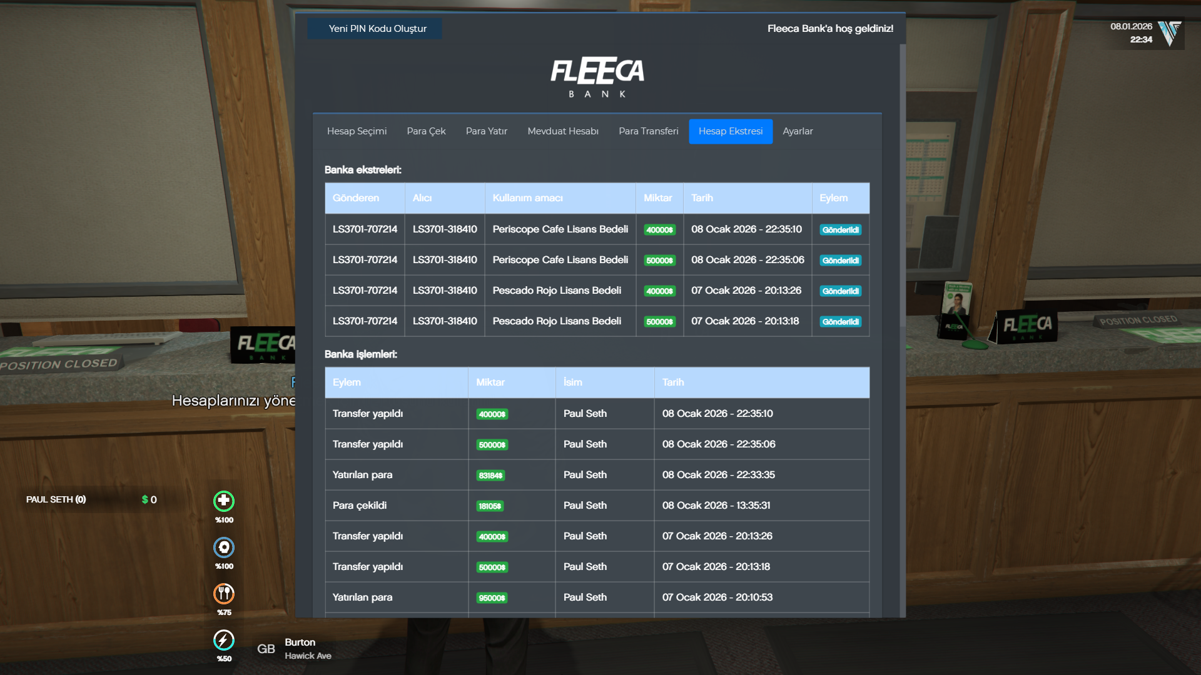Click the 18105$ withdrawal amount
The height and width of the screenshot is (675, 1201).
tap(490, 506)
